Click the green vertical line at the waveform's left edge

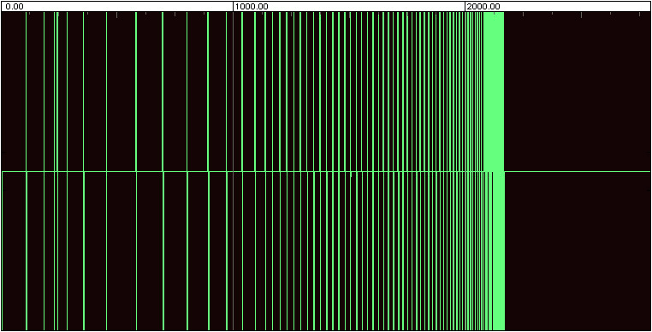(2, 251)
